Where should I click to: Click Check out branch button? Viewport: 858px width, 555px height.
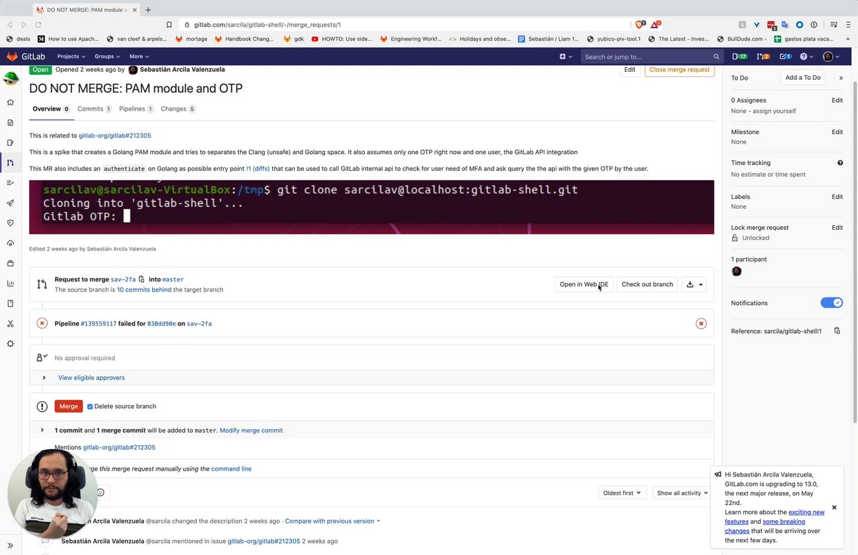coord(647,284)
